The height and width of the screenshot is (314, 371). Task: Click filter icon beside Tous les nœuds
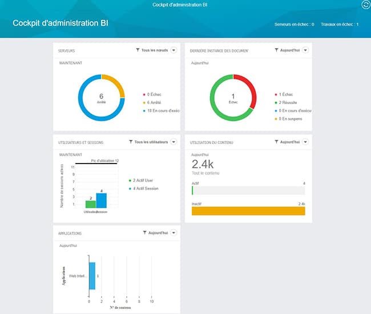138,50
